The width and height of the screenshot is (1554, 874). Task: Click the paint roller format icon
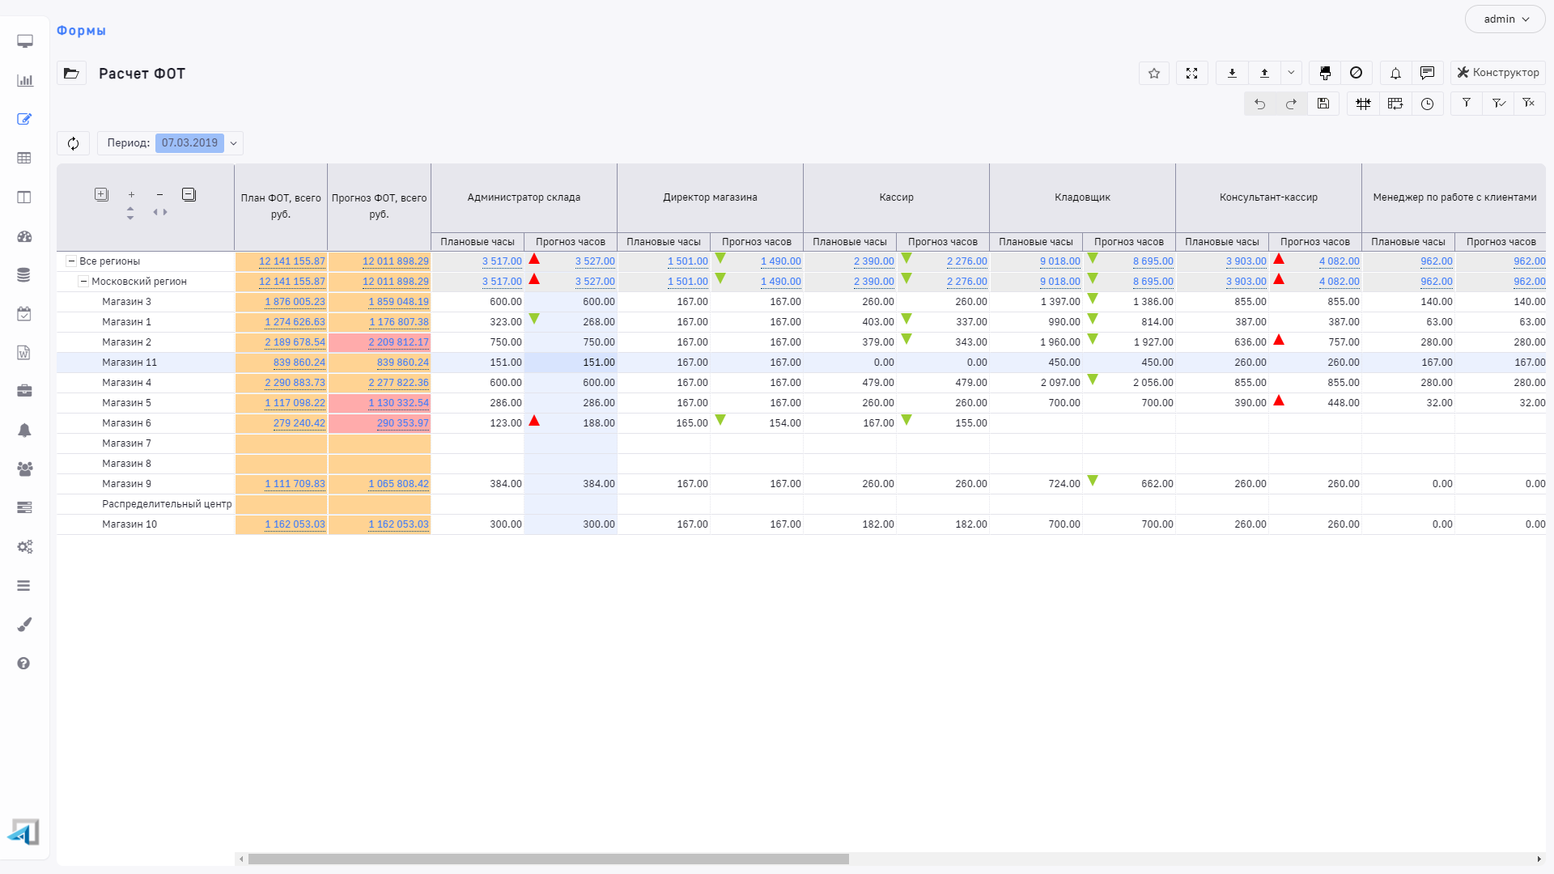1325,73
